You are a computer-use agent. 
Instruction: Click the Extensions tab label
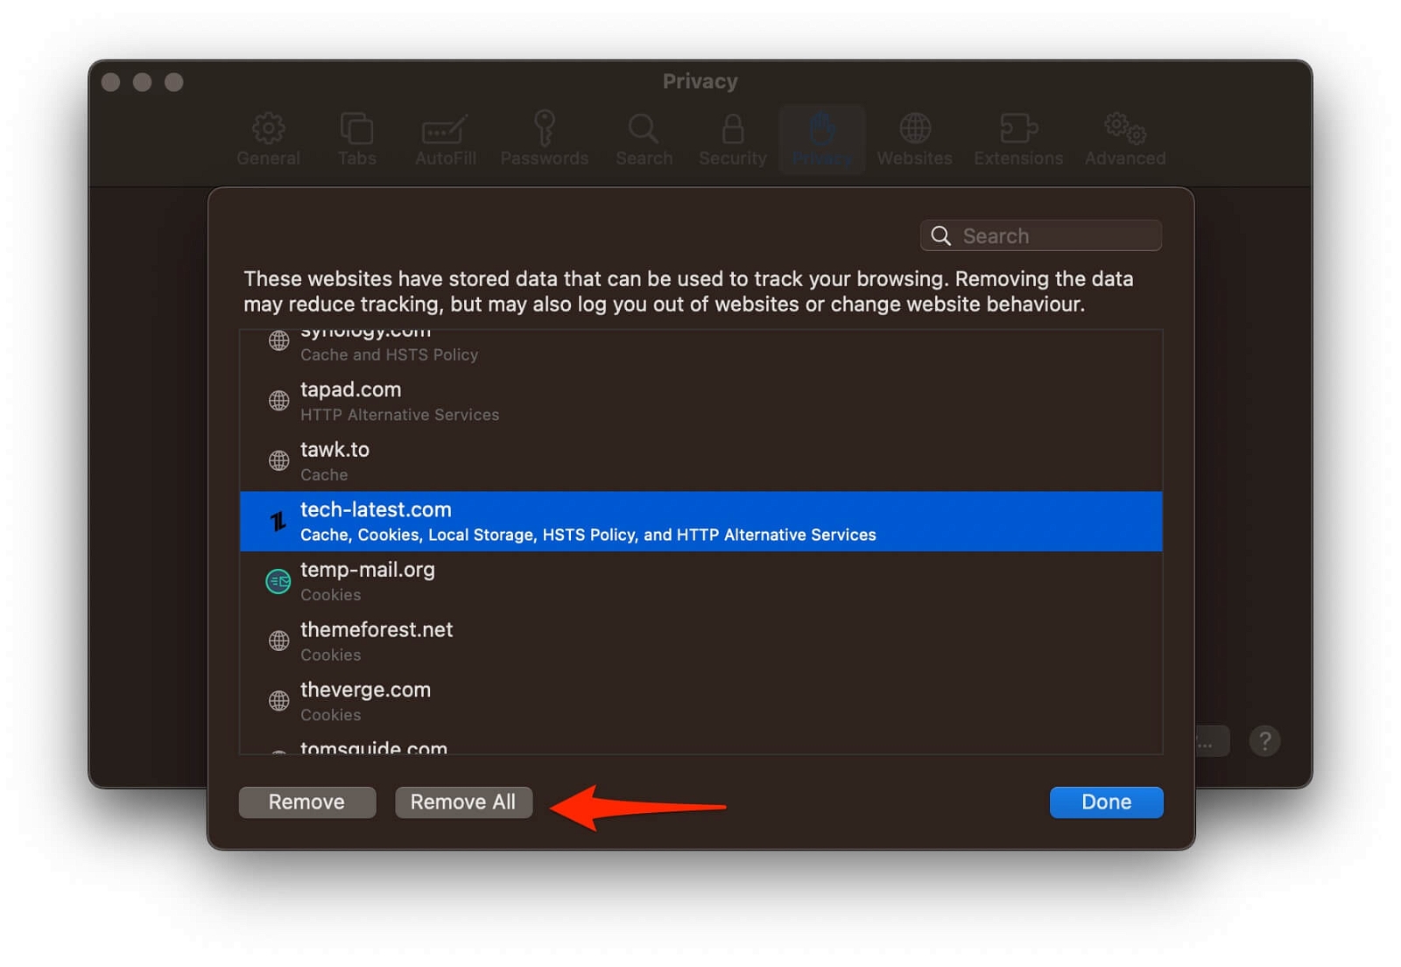coord(1018,158)
